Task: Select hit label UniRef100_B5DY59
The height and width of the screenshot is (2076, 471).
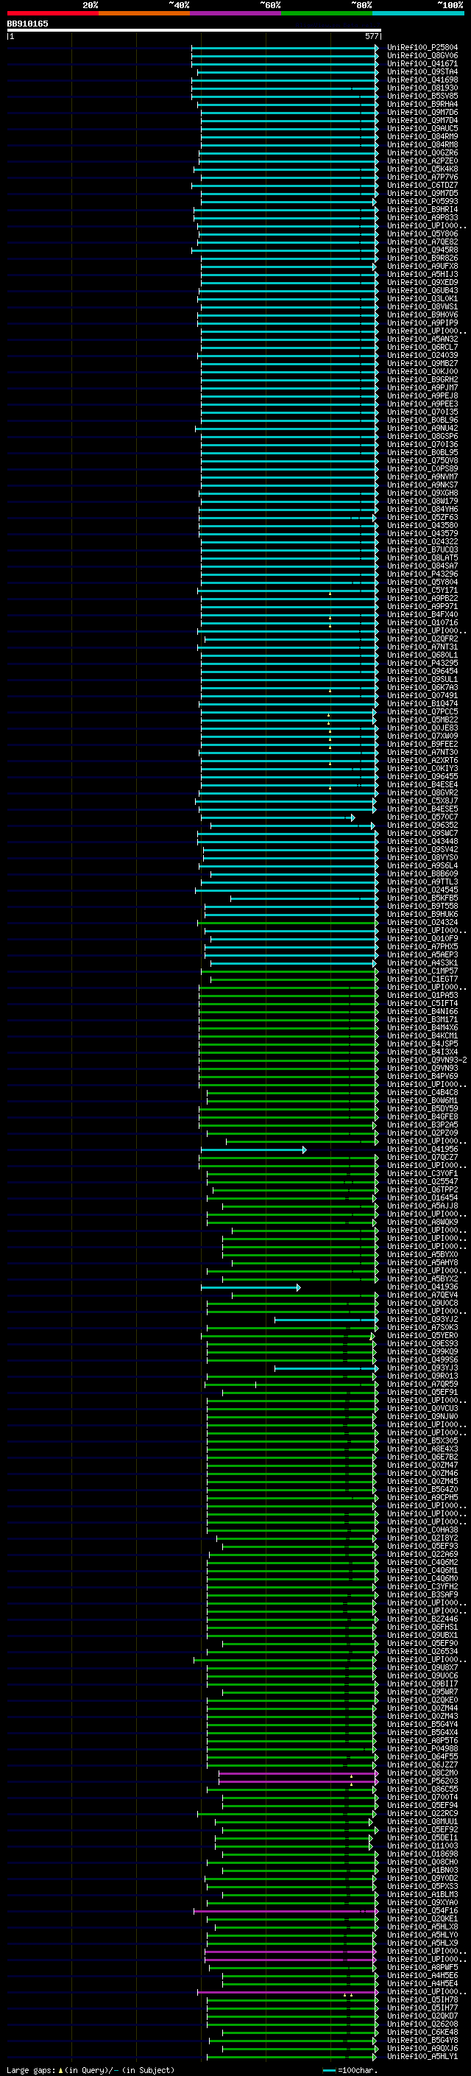Action: click(422, 1108)
